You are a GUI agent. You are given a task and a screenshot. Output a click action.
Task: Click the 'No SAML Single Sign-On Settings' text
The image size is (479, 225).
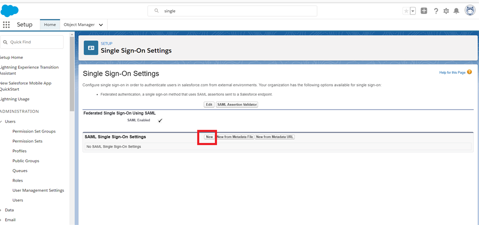114,147
